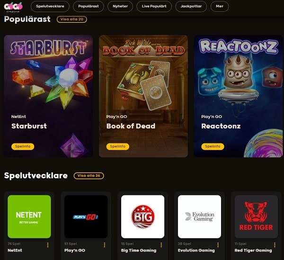Click the GoGo Casino logo
Image resolution: width=284 pixels, height=260 pixels.
click(13, 7)
